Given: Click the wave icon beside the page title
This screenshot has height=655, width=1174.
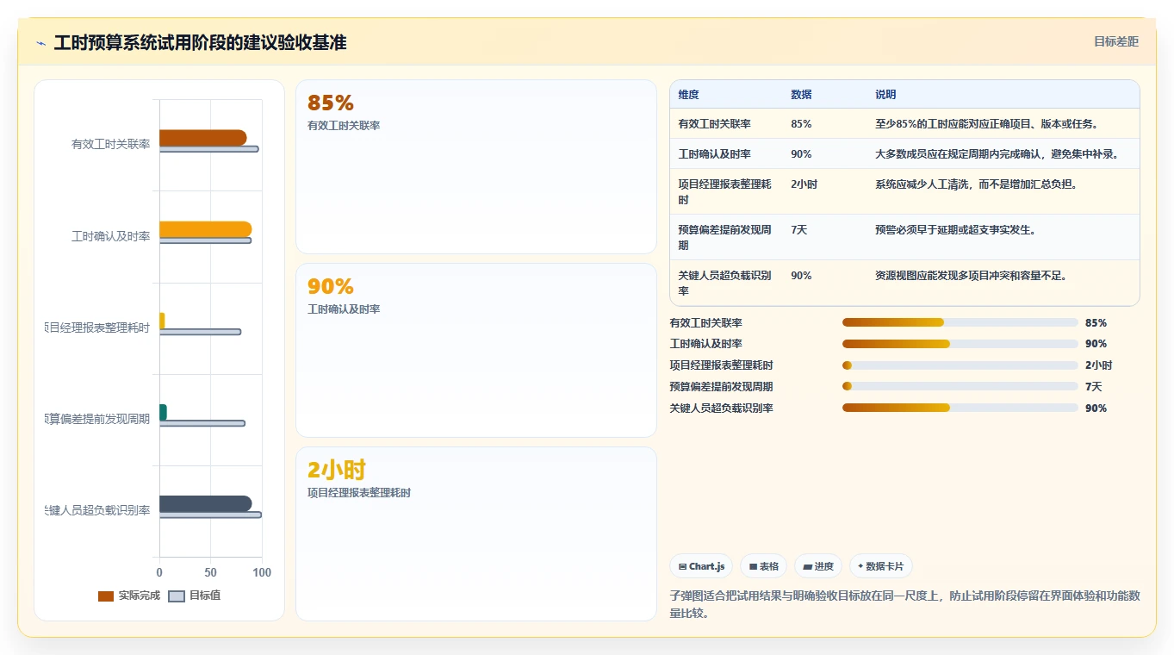Looking at the screenshot, I should point(40,43).
